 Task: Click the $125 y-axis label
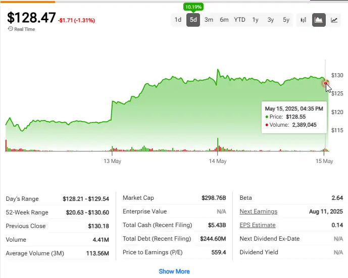pos(337,93)
